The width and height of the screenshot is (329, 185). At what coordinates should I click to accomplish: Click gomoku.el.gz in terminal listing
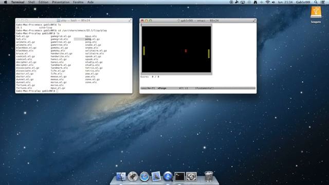pos(59,48)
